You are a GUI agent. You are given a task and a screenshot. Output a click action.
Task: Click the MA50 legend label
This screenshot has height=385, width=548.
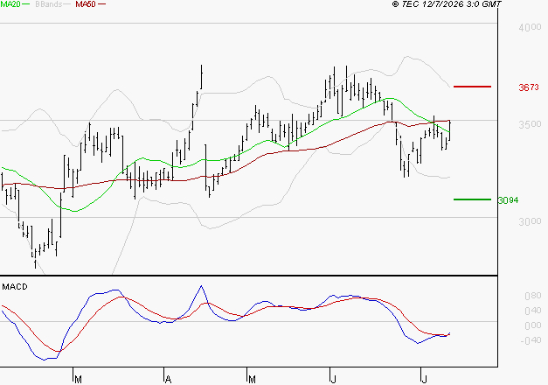tap(86, 4)
